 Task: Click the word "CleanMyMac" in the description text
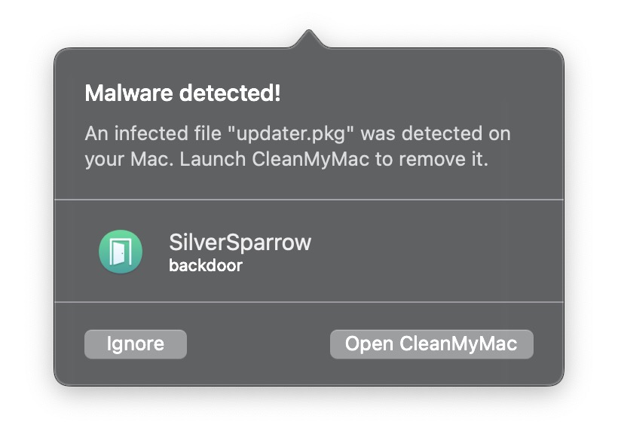point(311,159)
